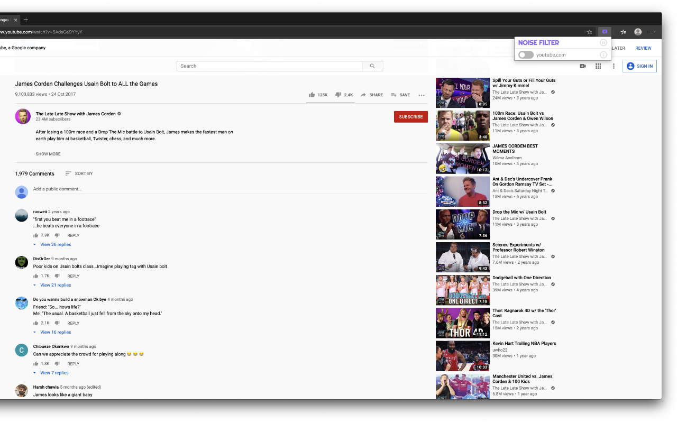
Task: Click the uwho22 channel name
Action: tap(500, 350)
